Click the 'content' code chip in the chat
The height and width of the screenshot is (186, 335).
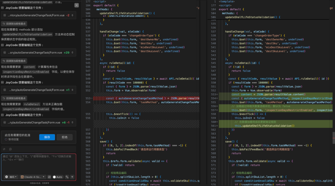coord(29,67)
